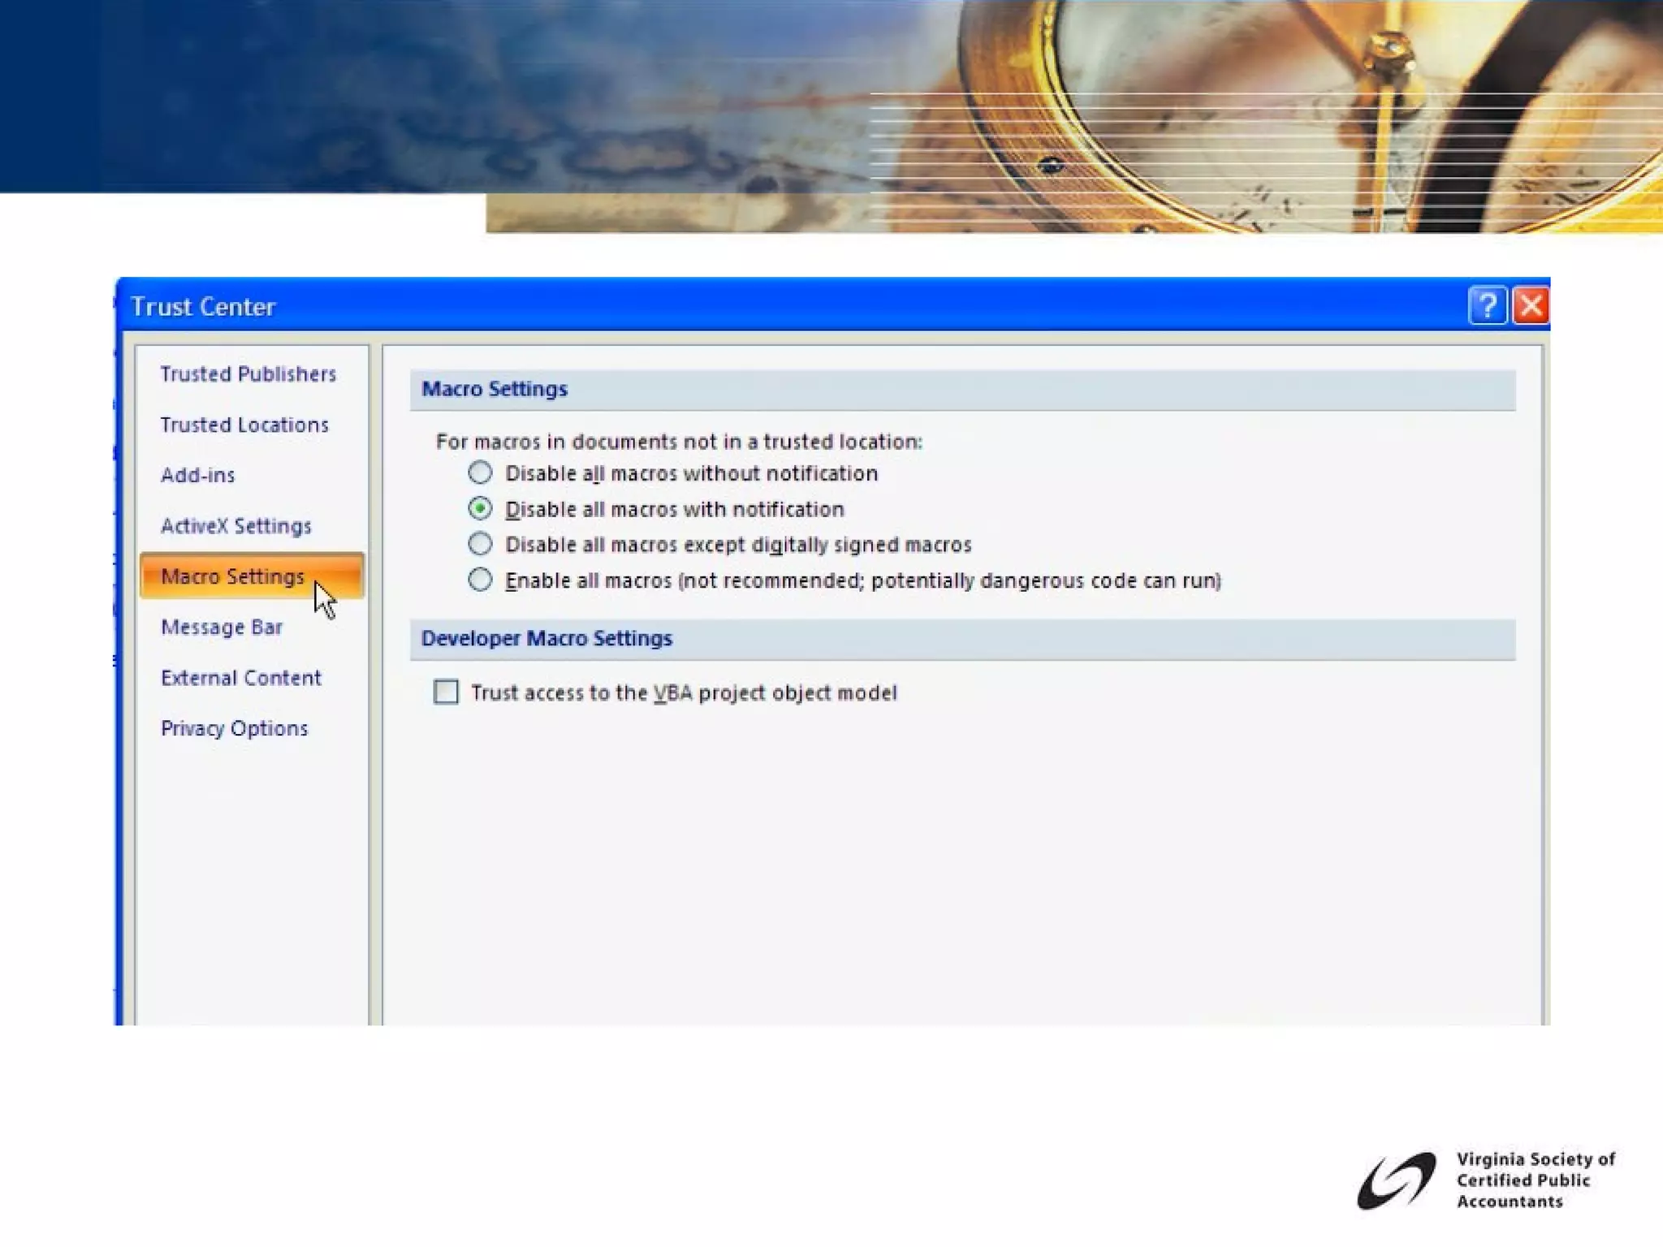
Task: Click the Macro Settings section header
Action: click(x=495, y=389)
